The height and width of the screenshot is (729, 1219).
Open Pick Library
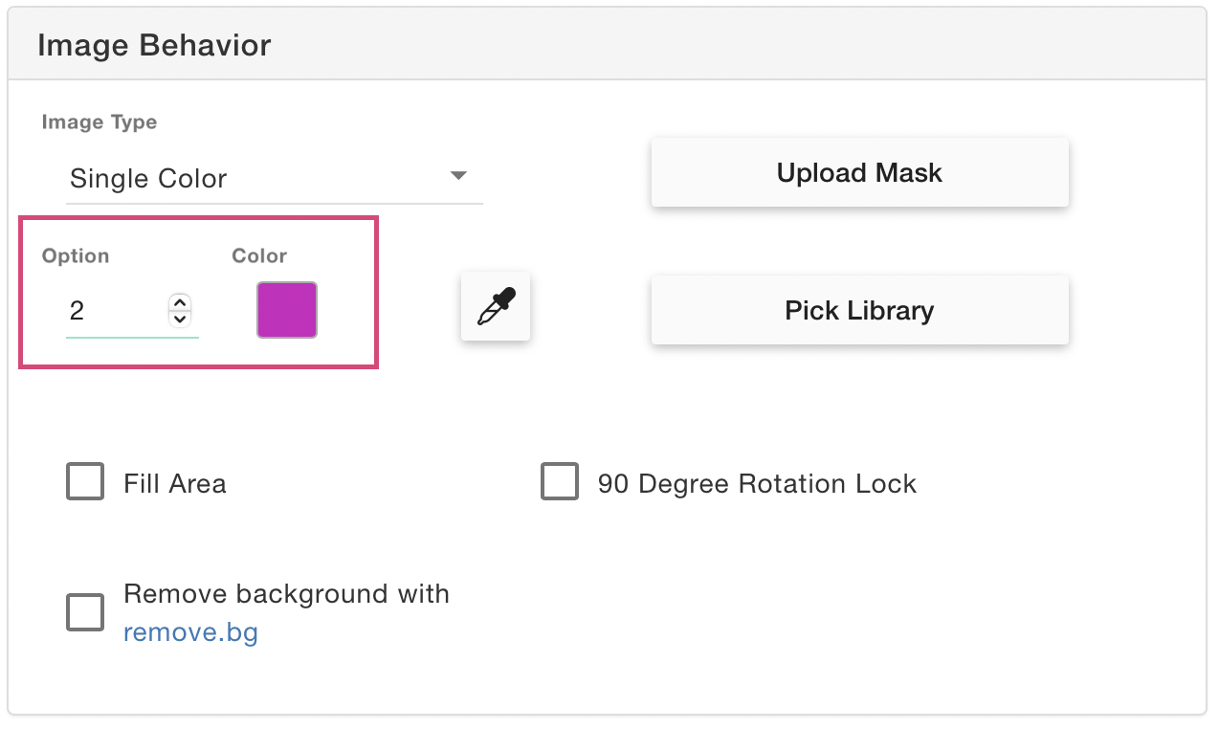click(x=859, y=310)
